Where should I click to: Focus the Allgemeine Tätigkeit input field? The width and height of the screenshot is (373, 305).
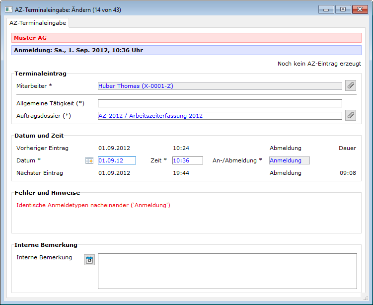pos(220,103)
